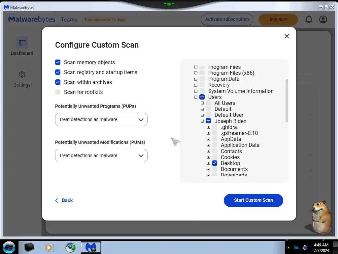Click the taskbar clock showing 4:49 AM
Viewport: 338px width, 254px height.
point(321,245)
